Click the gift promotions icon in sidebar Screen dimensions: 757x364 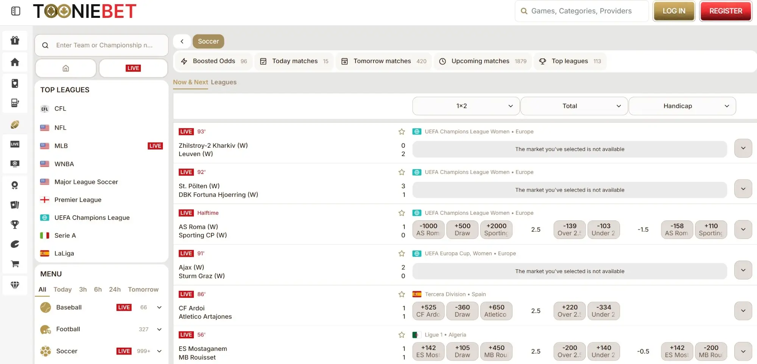click(x=15, y=40)
